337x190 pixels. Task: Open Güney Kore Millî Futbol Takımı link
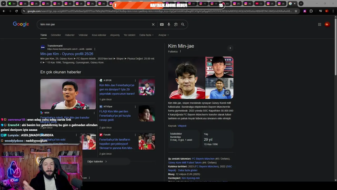[185, 163]
